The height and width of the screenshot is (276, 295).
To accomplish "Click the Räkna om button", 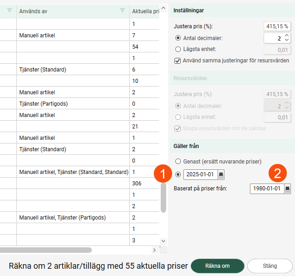I will [x=218, y=266].
